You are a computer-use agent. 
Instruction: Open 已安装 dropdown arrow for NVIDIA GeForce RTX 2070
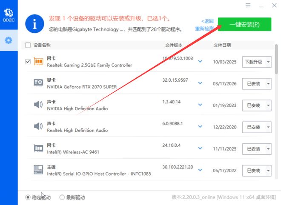268,84
